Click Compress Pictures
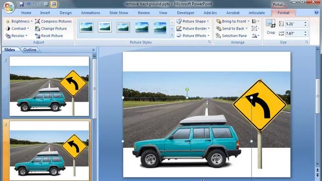This screenshot has height=181, width=322. click(x=53, y=21)
